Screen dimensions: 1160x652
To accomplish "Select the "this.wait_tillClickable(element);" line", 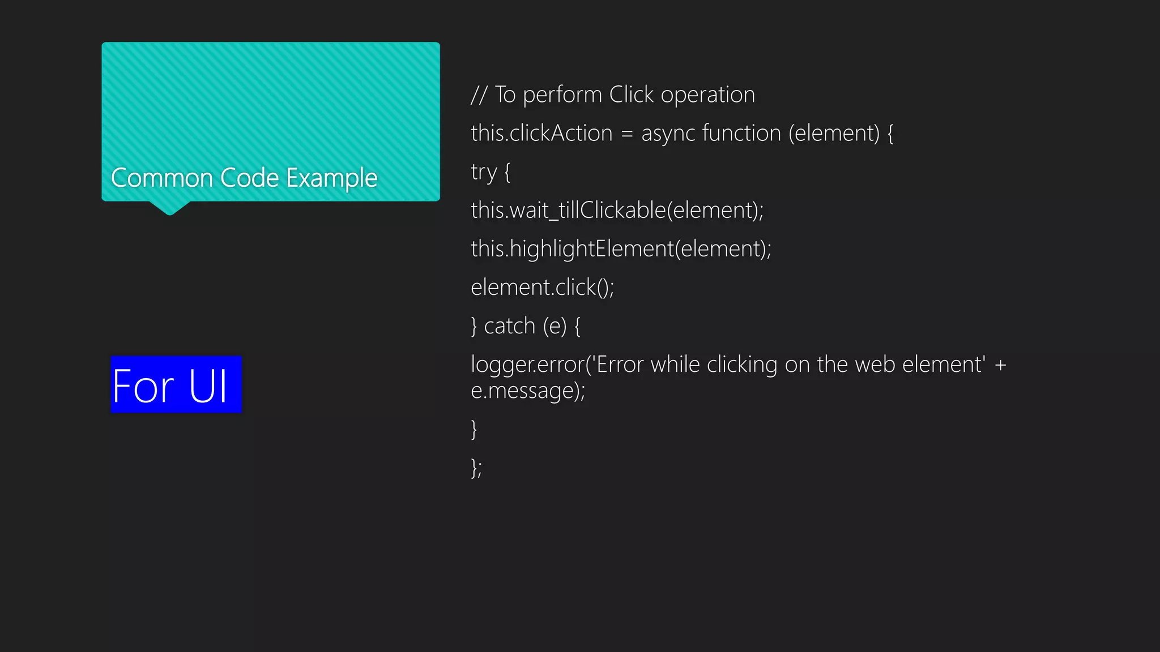I will (617, 211).
